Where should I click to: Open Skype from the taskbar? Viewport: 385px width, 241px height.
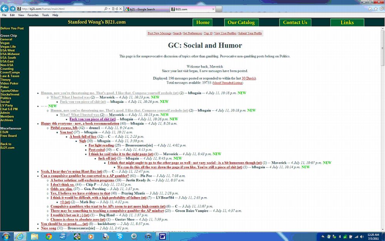tap(120, 236)
